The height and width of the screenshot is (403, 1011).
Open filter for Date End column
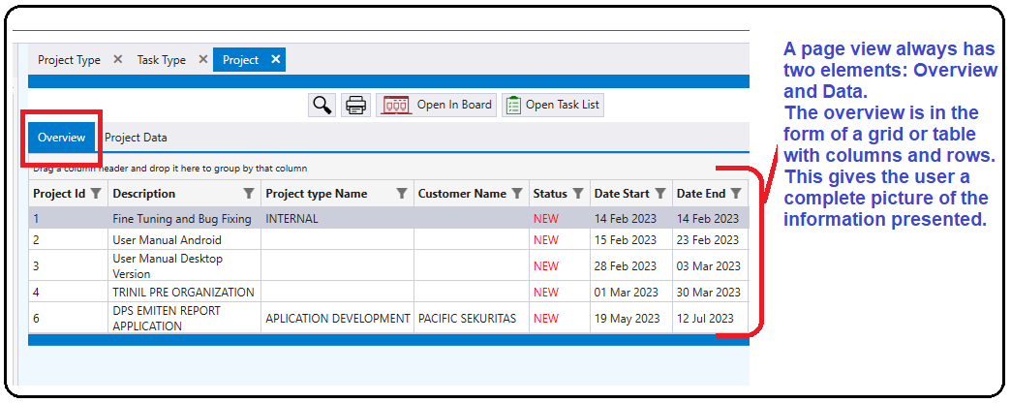point(736,194)
